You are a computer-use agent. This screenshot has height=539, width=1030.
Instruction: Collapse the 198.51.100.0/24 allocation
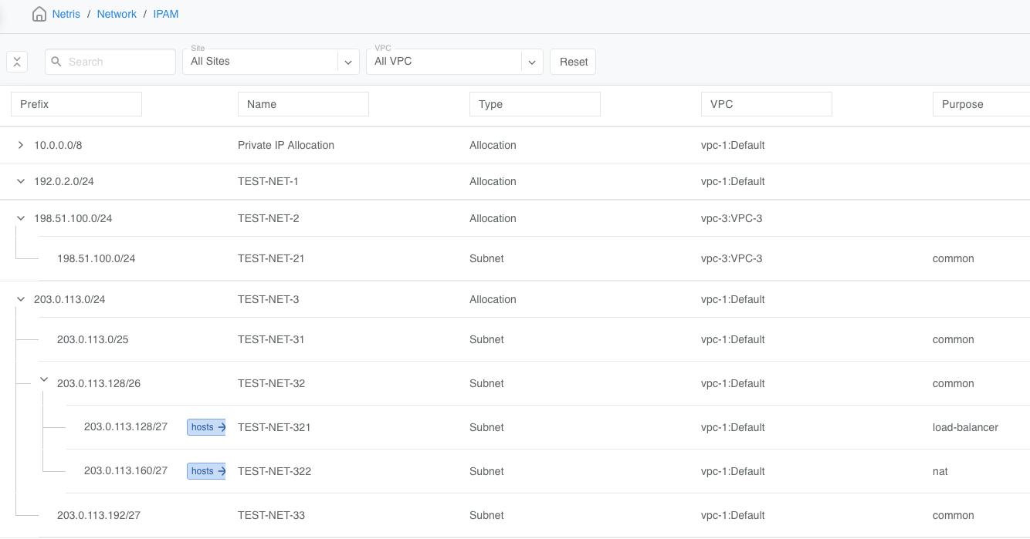pyautogui.click(x=20, y=217)
